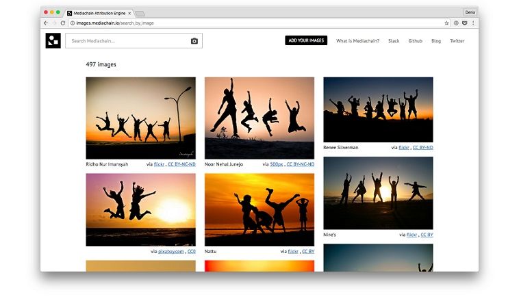Open Nine's beach silhouette photo
Viewport: 532px width, 299px height.
[x=378, y=193]
